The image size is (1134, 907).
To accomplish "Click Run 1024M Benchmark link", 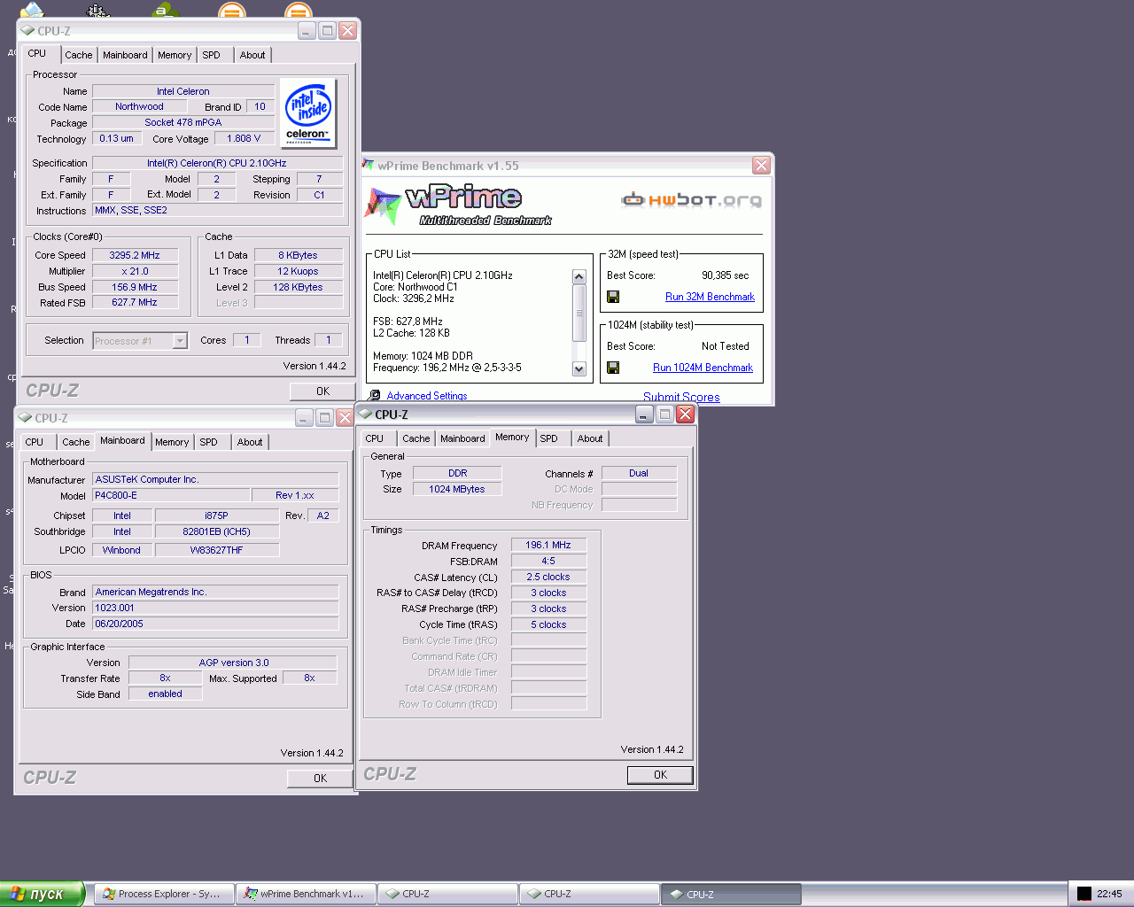I will tap(703, 368).
